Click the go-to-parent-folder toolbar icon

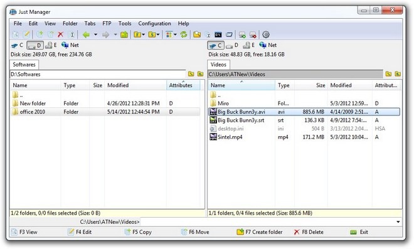[124, 34]
